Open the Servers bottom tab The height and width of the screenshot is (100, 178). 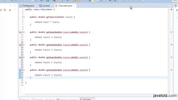[x=50, y=99]
